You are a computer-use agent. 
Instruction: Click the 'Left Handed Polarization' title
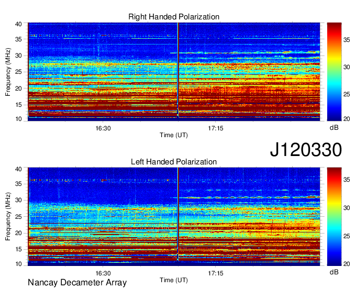[x=174, y=162]
